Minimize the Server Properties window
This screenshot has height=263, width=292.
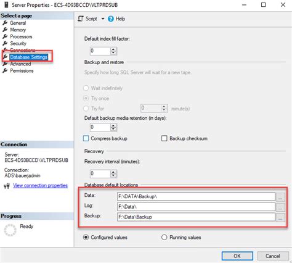tap(244, 5)
